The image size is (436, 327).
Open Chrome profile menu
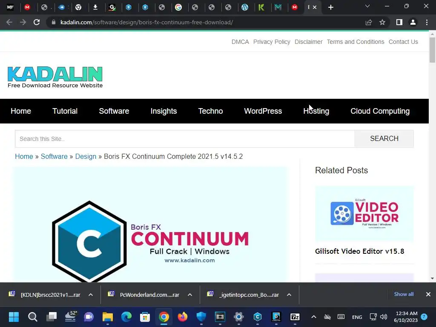point(413,22)
